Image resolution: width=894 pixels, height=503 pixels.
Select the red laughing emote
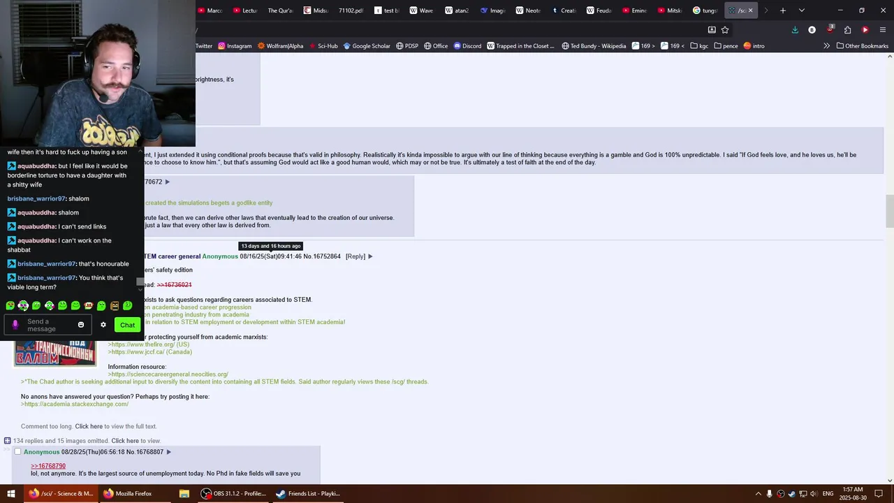(89, 305)
